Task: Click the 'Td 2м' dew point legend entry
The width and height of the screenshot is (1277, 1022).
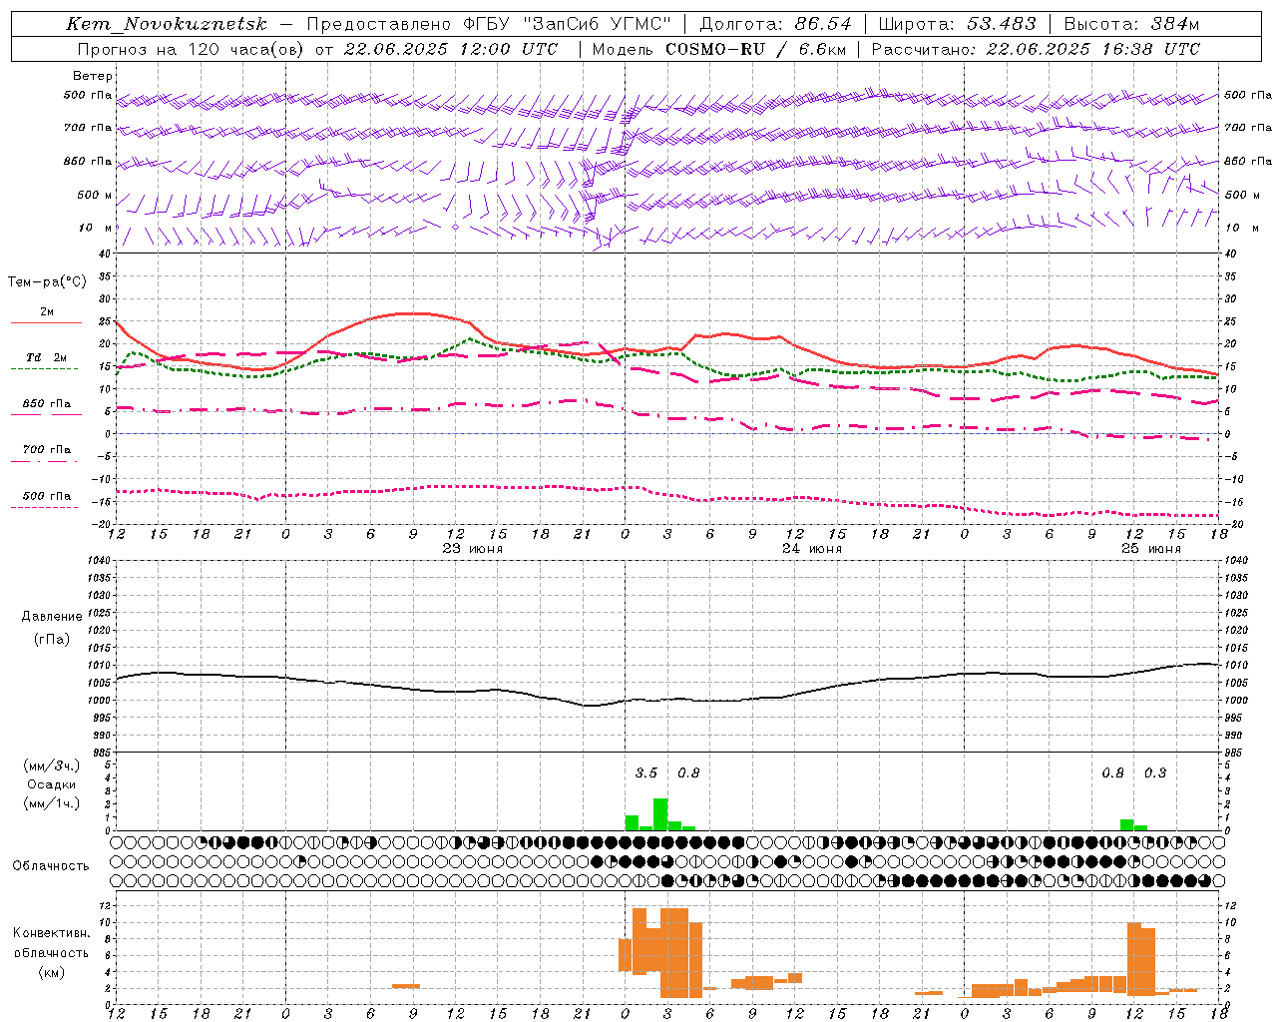Action: (47, 357)
